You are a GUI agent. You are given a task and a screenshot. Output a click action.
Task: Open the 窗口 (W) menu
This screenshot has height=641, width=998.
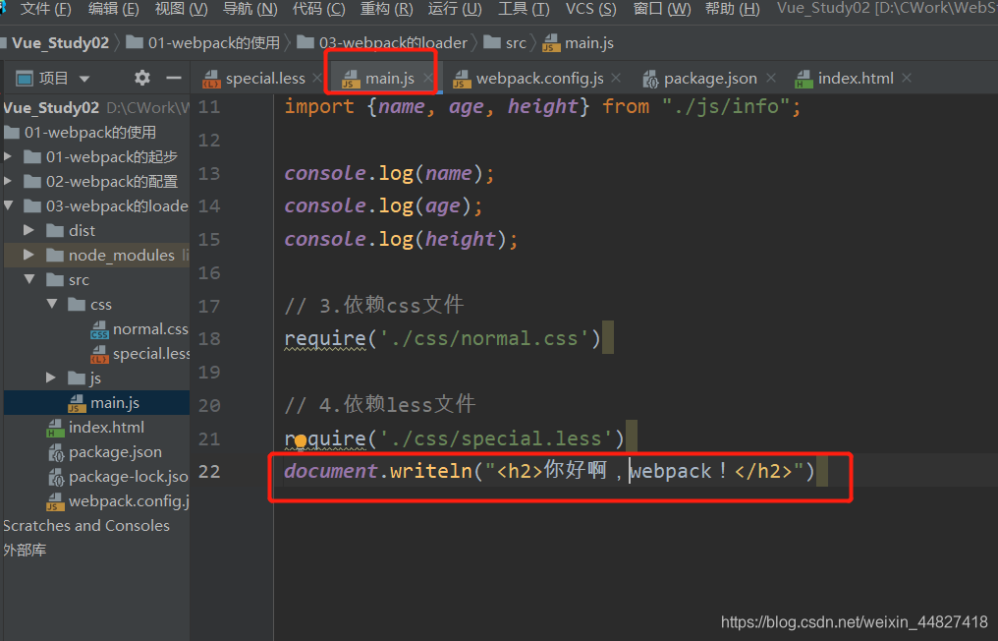click(662, 9)
